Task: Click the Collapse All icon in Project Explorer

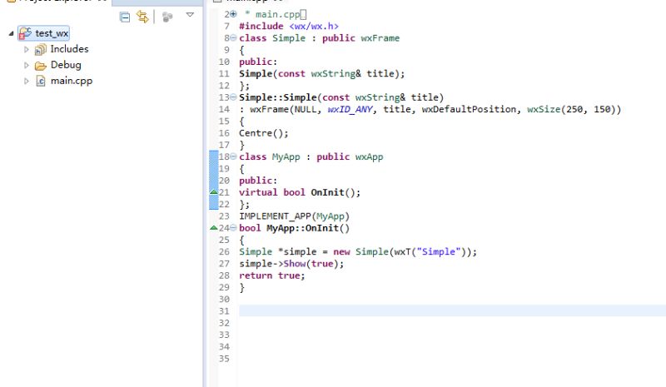Action: point(124,17)
